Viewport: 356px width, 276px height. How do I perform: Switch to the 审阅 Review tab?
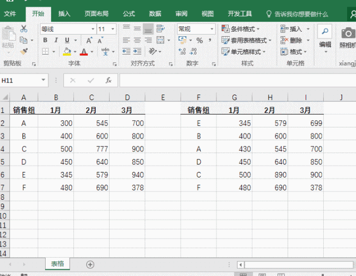coord(181,14)
